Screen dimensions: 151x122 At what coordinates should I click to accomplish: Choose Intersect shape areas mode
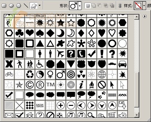click(x=106, y=5)
